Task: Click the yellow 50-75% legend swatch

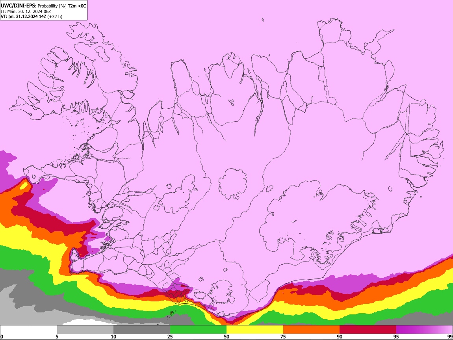Action: pos(255,330)
